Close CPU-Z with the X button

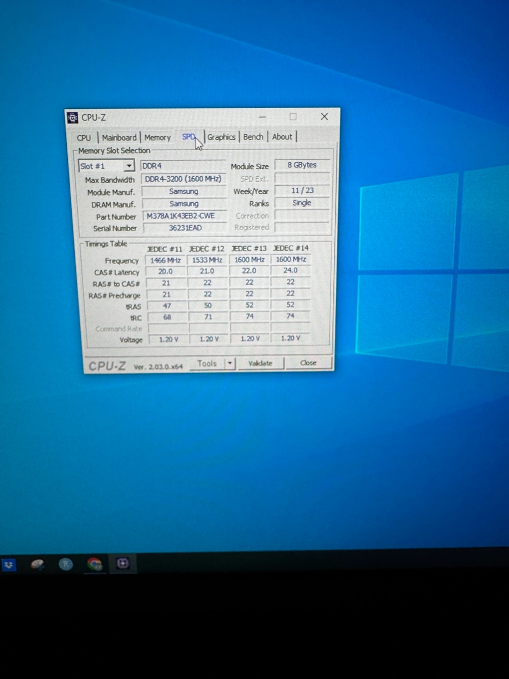click(x=324, y=116)
